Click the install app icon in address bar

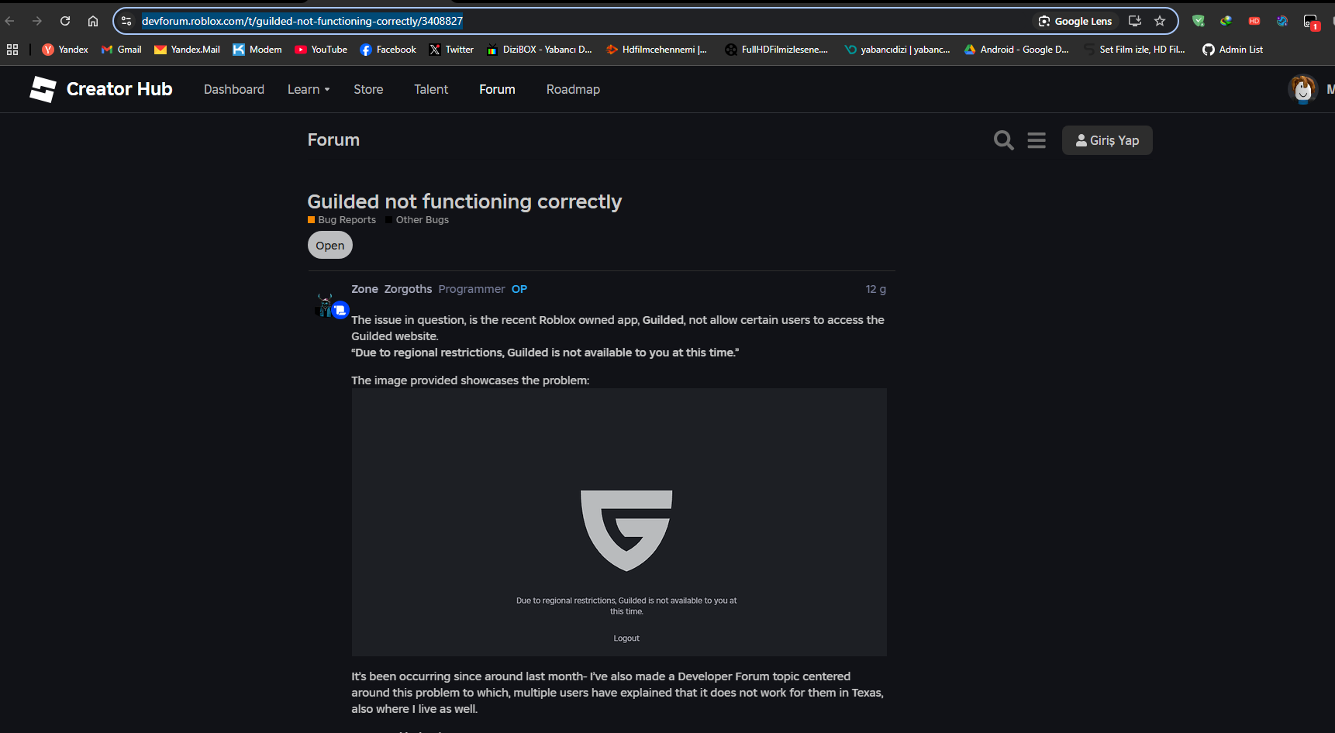[x=1134, y=21]
